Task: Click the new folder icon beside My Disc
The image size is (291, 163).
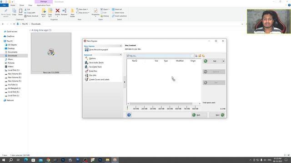Action: (200, 56)
